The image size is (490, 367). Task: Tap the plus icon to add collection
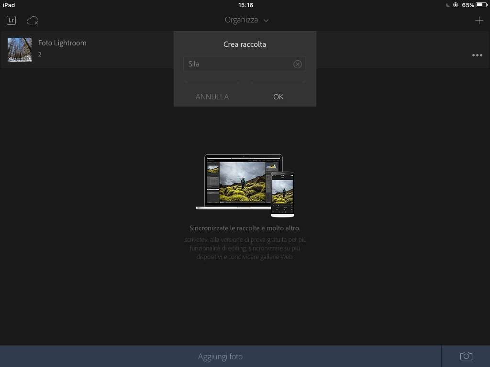[479, 20]
